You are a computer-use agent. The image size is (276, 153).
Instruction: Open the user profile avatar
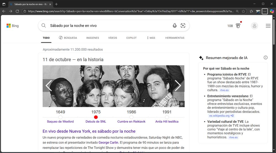point(254,26)
